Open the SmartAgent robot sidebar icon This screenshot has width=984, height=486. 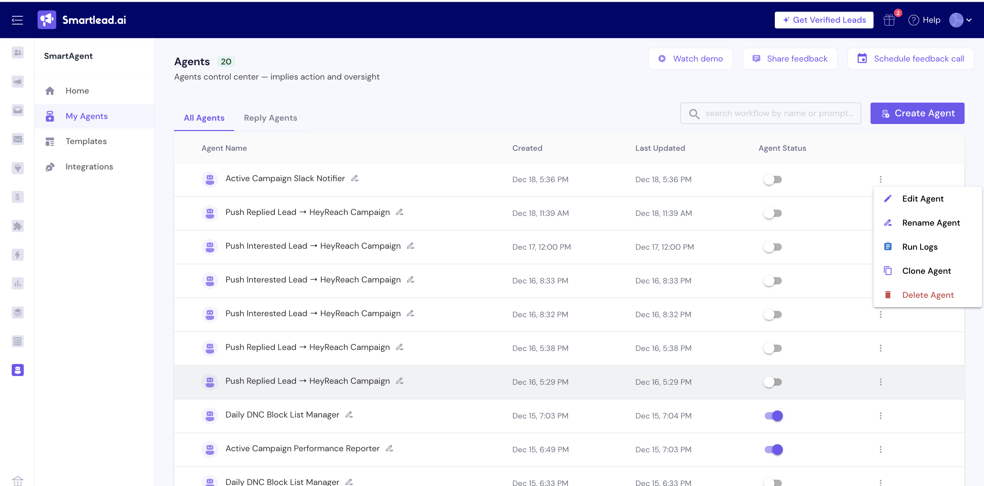click(17, 370)
